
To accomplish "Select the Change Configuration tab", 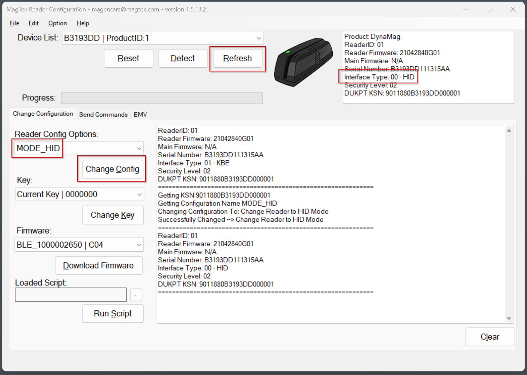I will pos(43,114).
